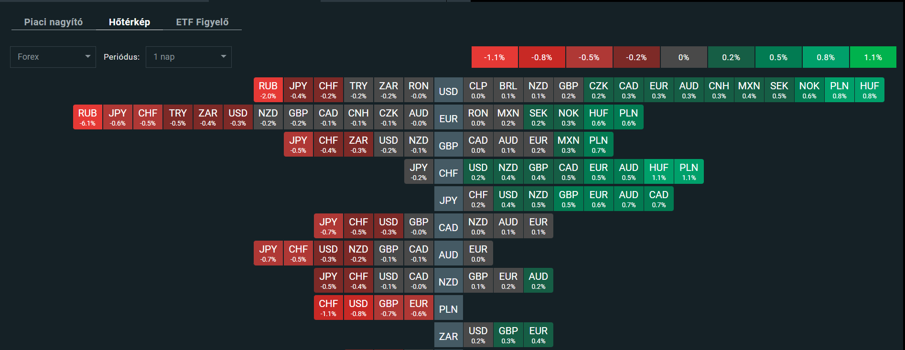Click the 1.1% bright green legend swatch

[873, 57]
